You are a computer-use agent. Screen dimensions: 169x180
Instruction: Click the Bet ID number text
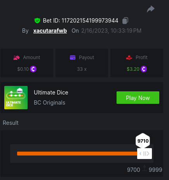90,21
